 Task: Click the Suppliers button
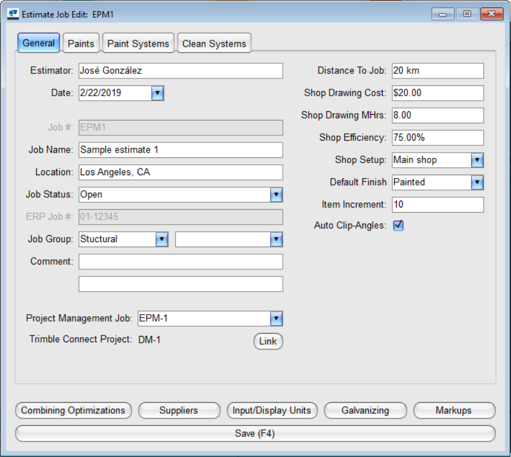click(x=179, y=410)
